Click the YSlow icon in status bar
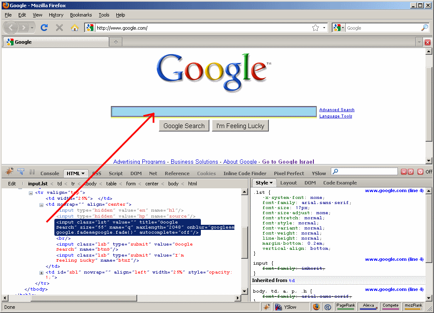The height and width of the screenshot is (313, 434). (279, 307)
